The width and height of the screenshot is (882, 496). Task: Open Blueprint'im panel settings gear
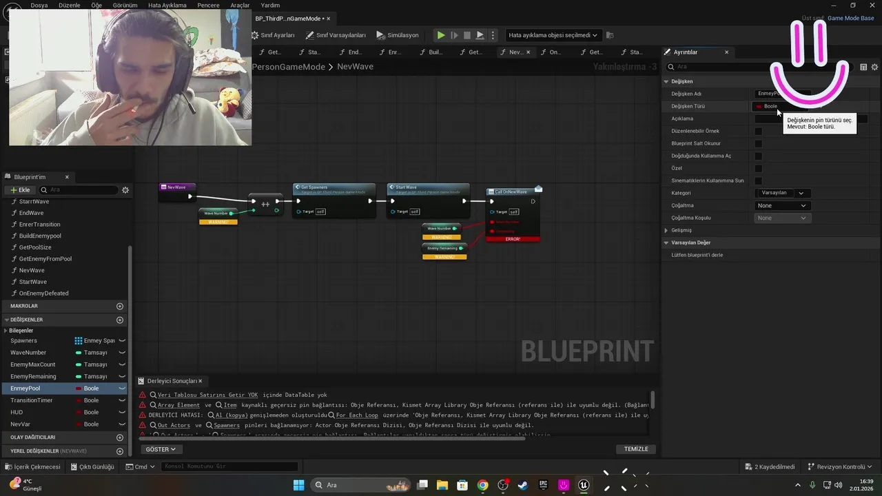point(125,190)
